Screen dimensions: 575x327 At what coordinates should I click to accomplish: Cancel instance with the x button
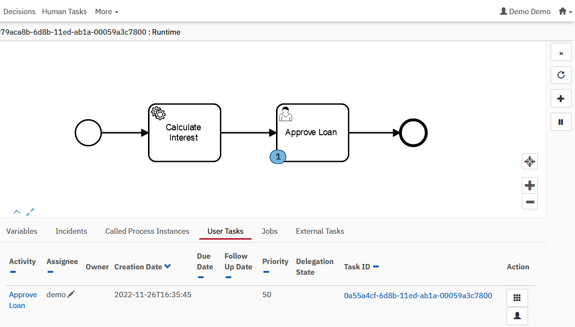(x=561, y=52)
